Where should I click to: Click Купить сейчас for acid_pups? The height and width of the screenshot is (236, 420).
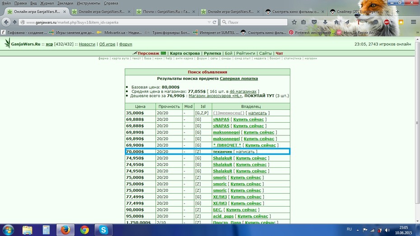click(x=252, y=216)
